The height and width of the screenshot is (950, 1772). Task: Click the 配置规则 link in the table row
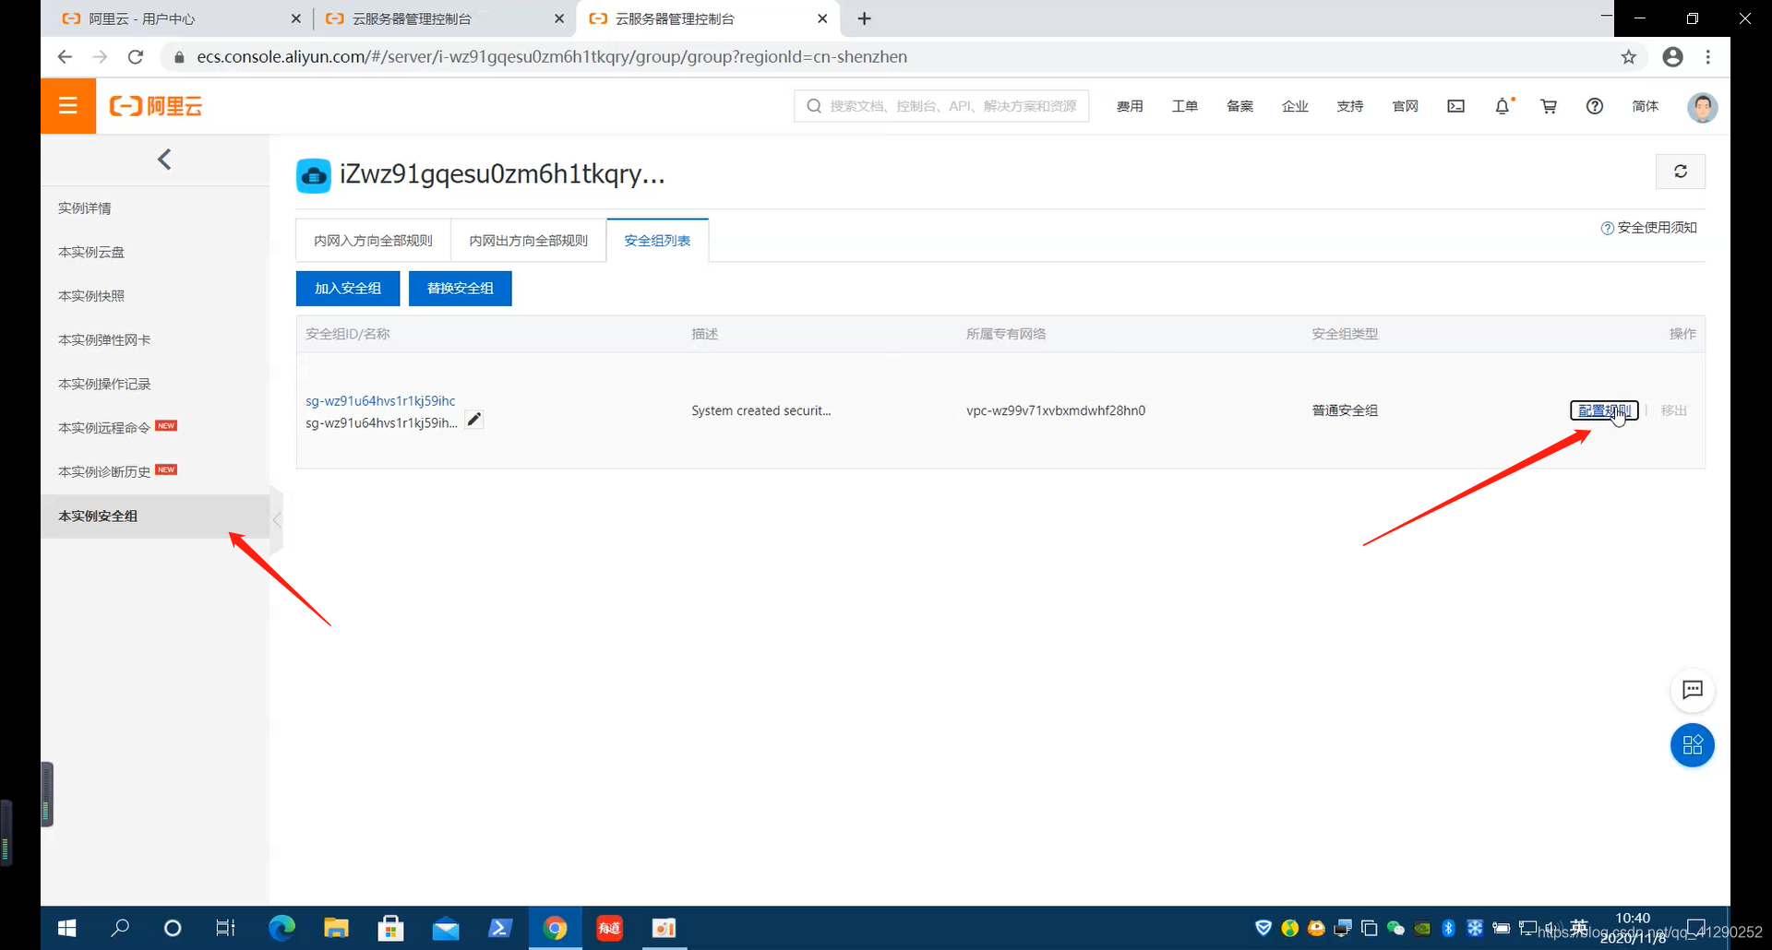(1603, 410)
